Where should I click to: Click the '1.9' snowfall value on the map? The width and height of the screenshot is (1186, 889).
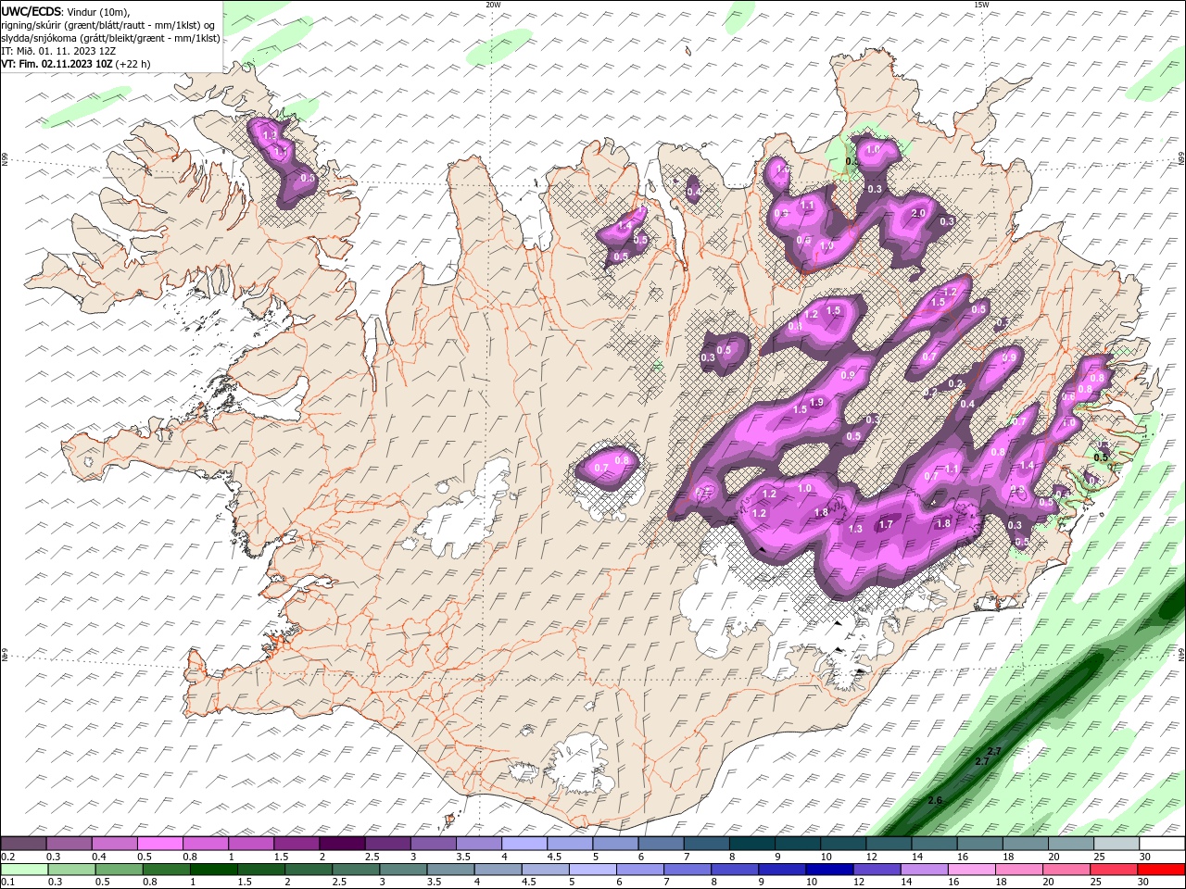[x=816, y=402]
